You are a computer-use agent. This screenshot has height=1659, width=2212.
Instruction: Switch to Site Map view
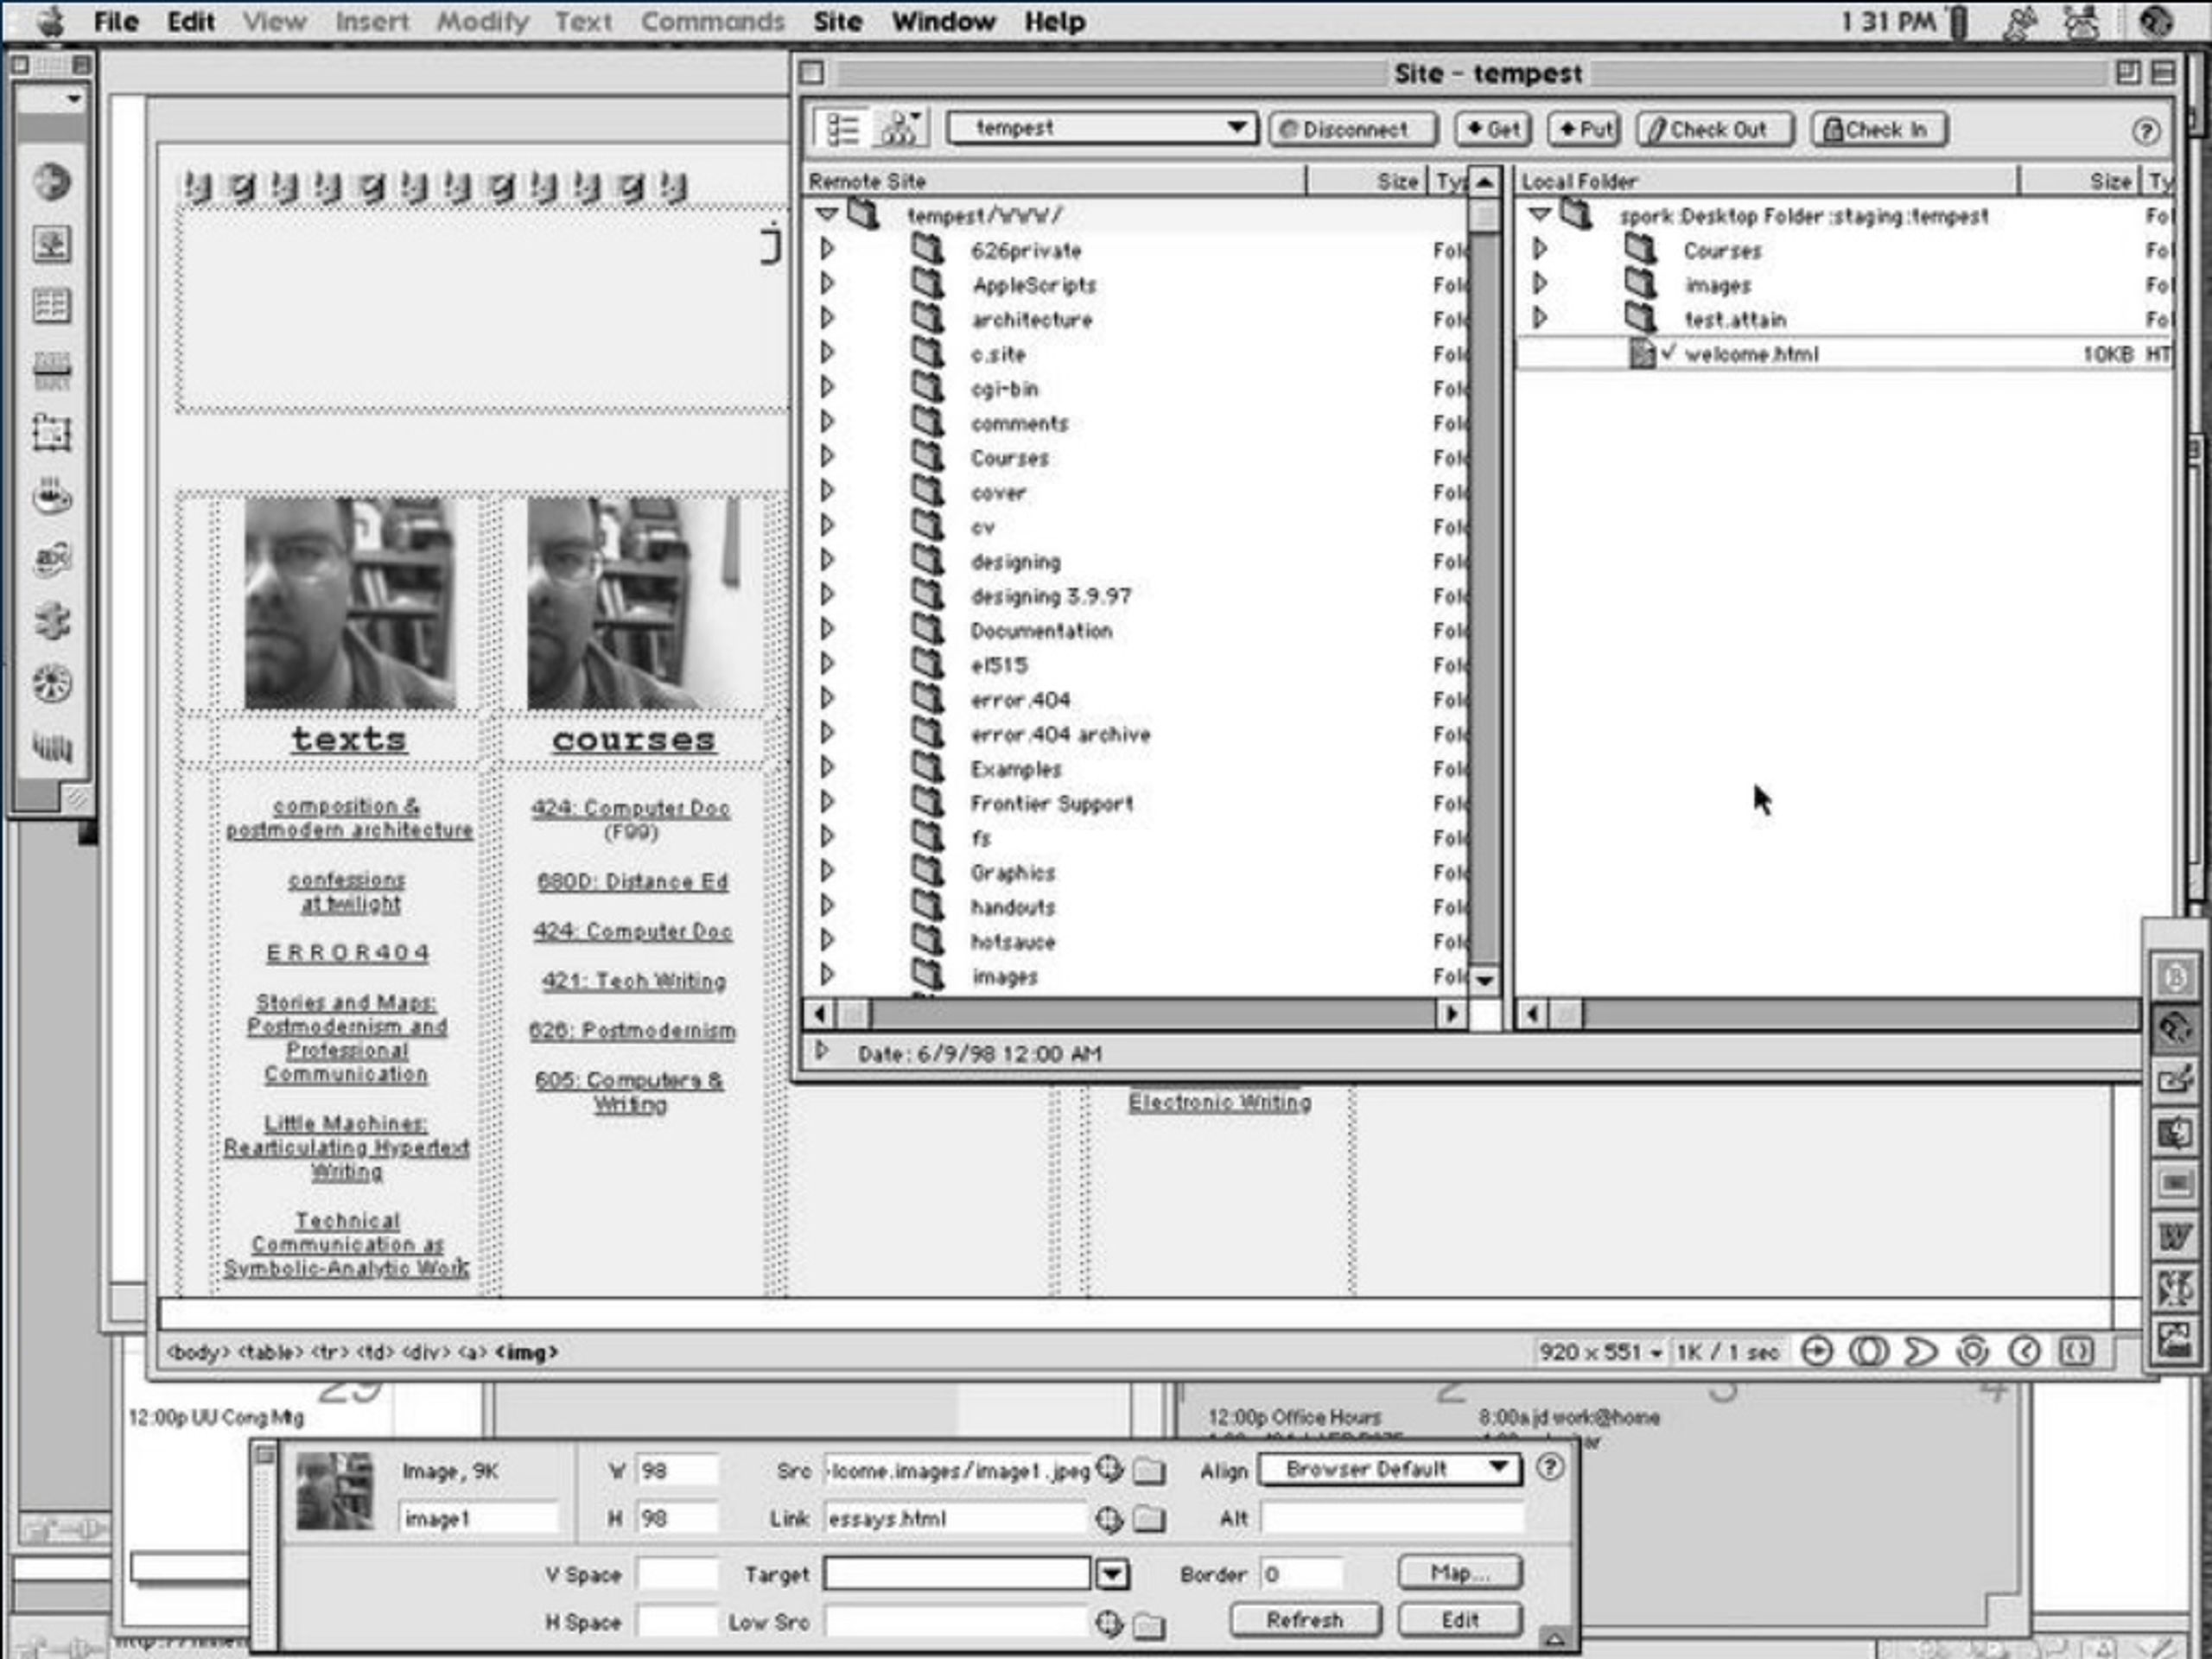coord(901,129)
